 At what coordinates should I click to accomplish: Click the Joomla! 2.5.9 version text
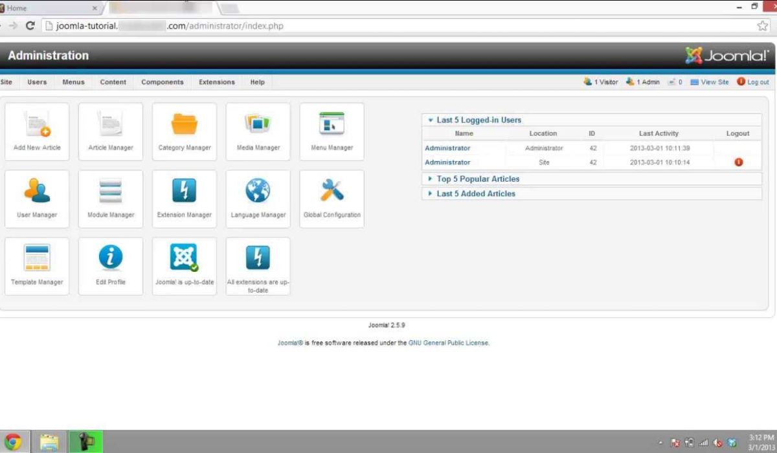[x=387, y=325]
